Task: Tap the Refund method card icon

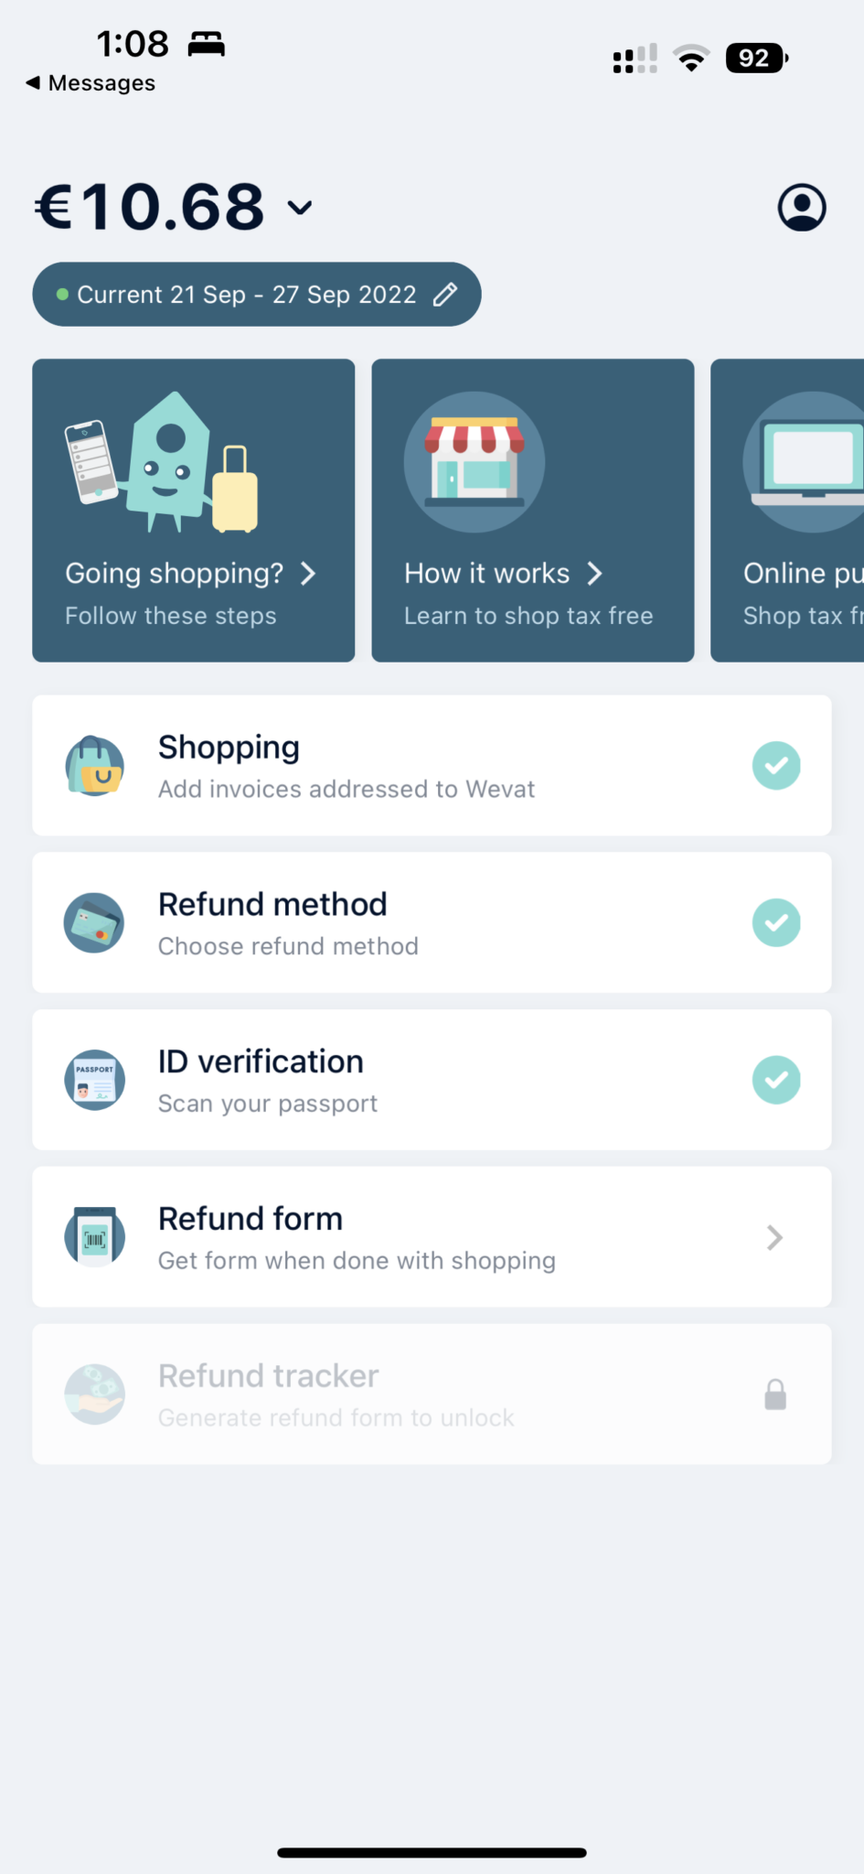Action: [x=94, y=922]
